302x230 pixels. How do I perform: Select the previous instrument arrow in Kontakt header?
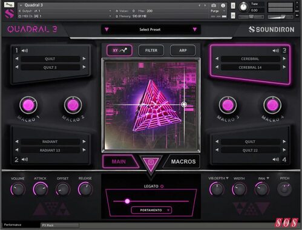coord(200,5)
